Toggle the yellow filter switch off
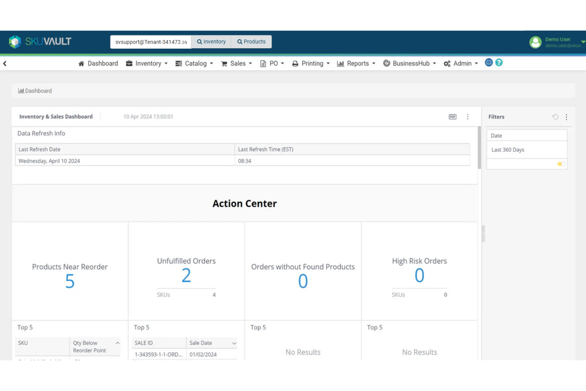 click(561, 164)
